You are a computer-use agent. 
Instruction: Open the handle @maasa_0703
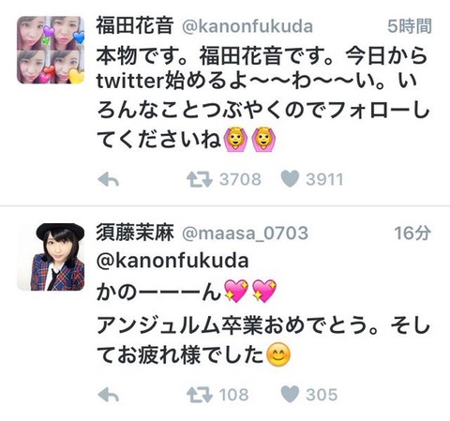pos(245,234)
